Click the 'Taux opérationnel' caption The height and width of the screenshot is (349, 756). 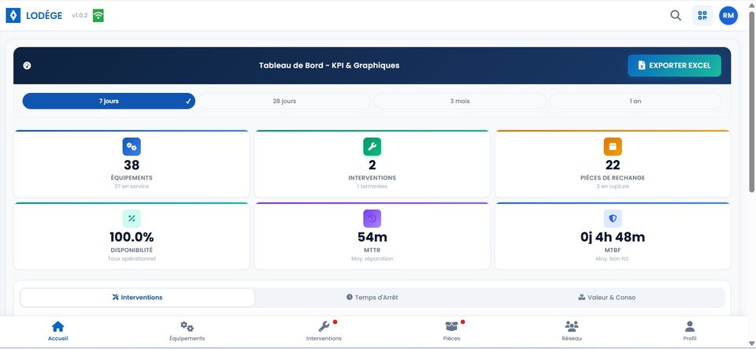point(132,258)
